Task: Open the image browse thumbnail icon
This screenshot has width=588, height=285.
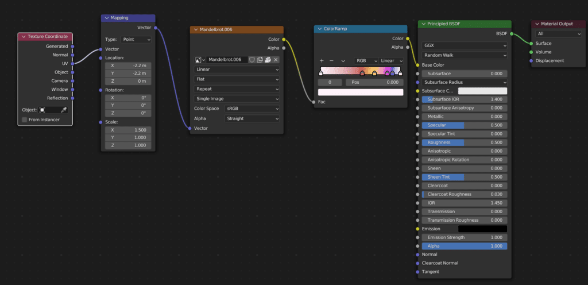Action: click(x=199, y=60)
